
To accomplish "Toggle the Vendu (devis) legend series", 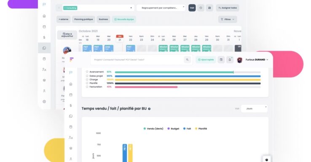I will pyautogui.click(x=153, y=128).
